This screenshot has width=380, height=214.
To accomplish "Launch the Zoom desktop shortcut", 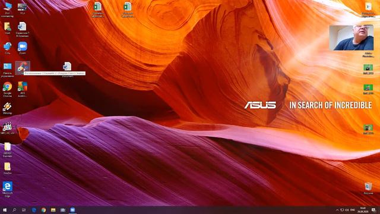I will [23, 48].
